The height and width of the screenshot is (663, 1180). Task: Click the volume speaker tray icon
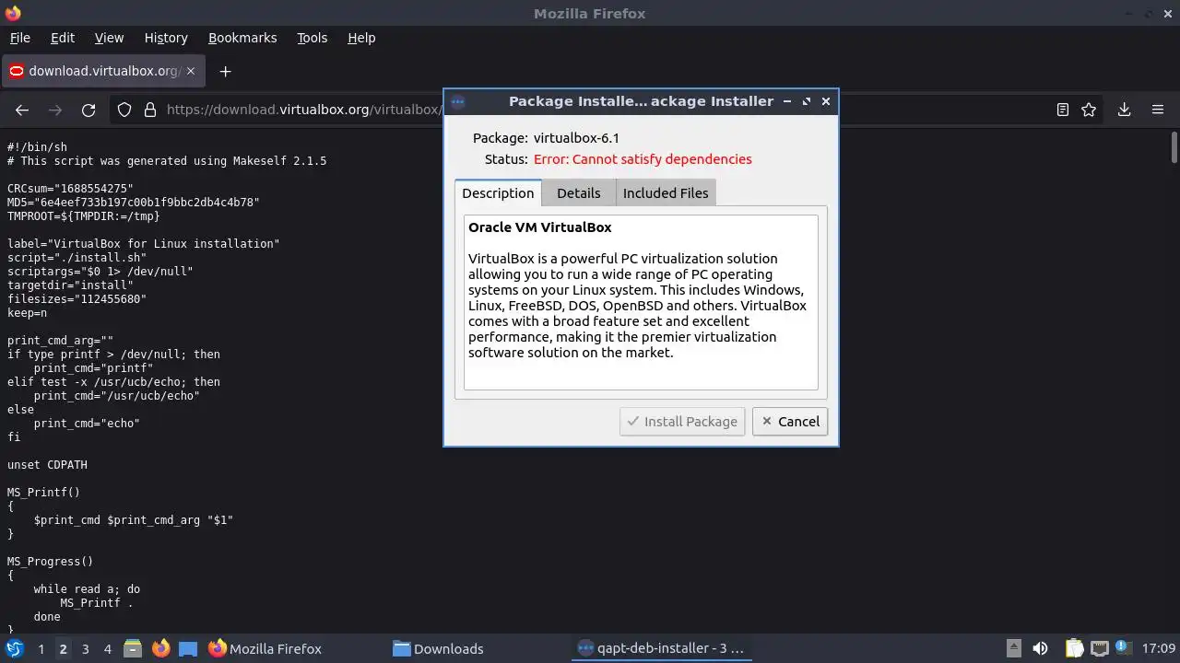[x=1040, y=648]
